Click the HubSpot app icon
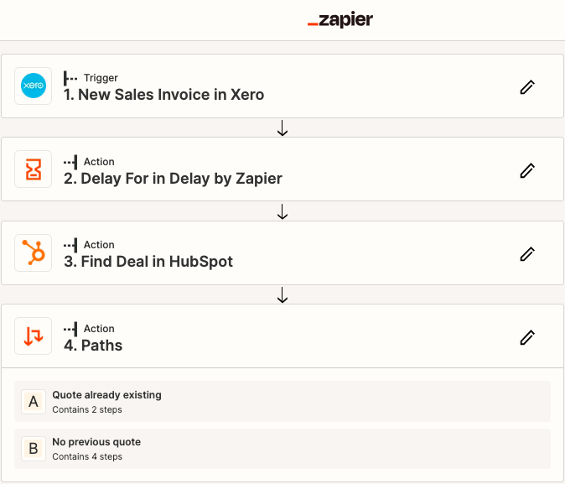 click(x=34, y=252)
